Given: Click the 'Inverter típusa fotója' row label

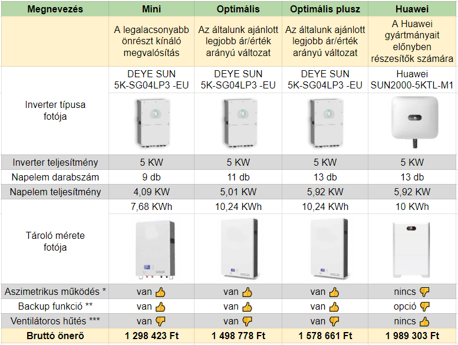Looking at the screenshot, I should [x=55, y=110].
